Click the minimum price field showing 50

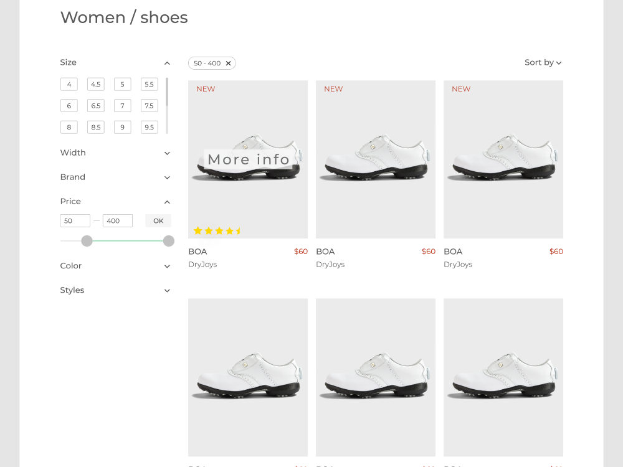tap(75, 221)
